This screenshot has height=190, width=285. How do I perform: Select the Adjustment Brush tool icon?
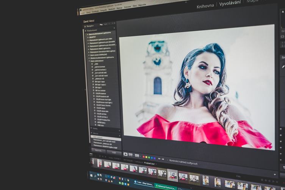(283, 67)
